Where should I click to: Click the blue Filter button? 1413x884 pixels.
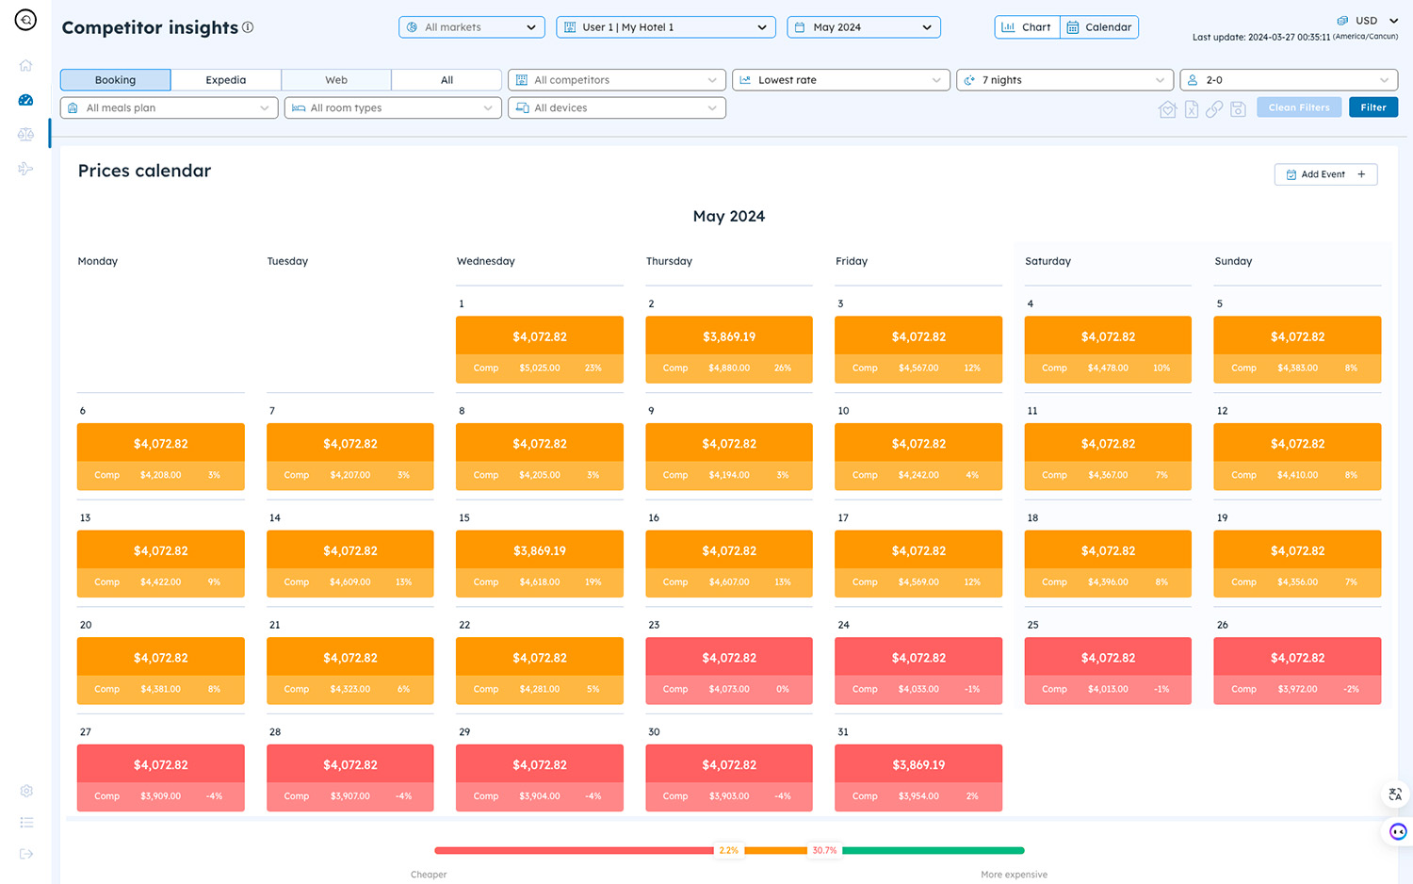point(1372,107)
